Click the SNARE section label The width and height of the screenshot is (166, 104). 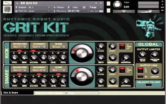click(x=7, y=77)
